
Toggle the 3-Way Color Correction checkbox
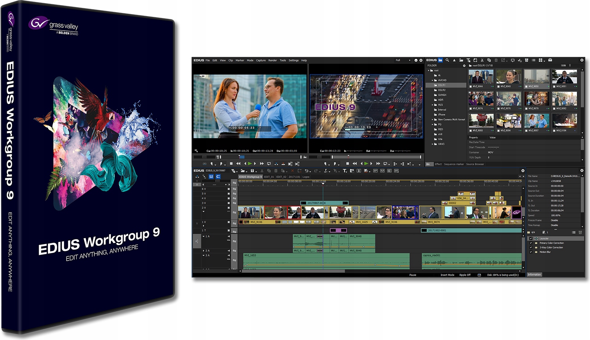click(531, 247)
